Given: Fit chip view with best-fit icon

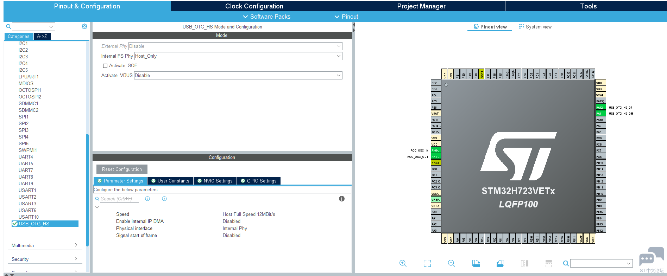Looking at the screenshot, I should (x=427, y=263).
